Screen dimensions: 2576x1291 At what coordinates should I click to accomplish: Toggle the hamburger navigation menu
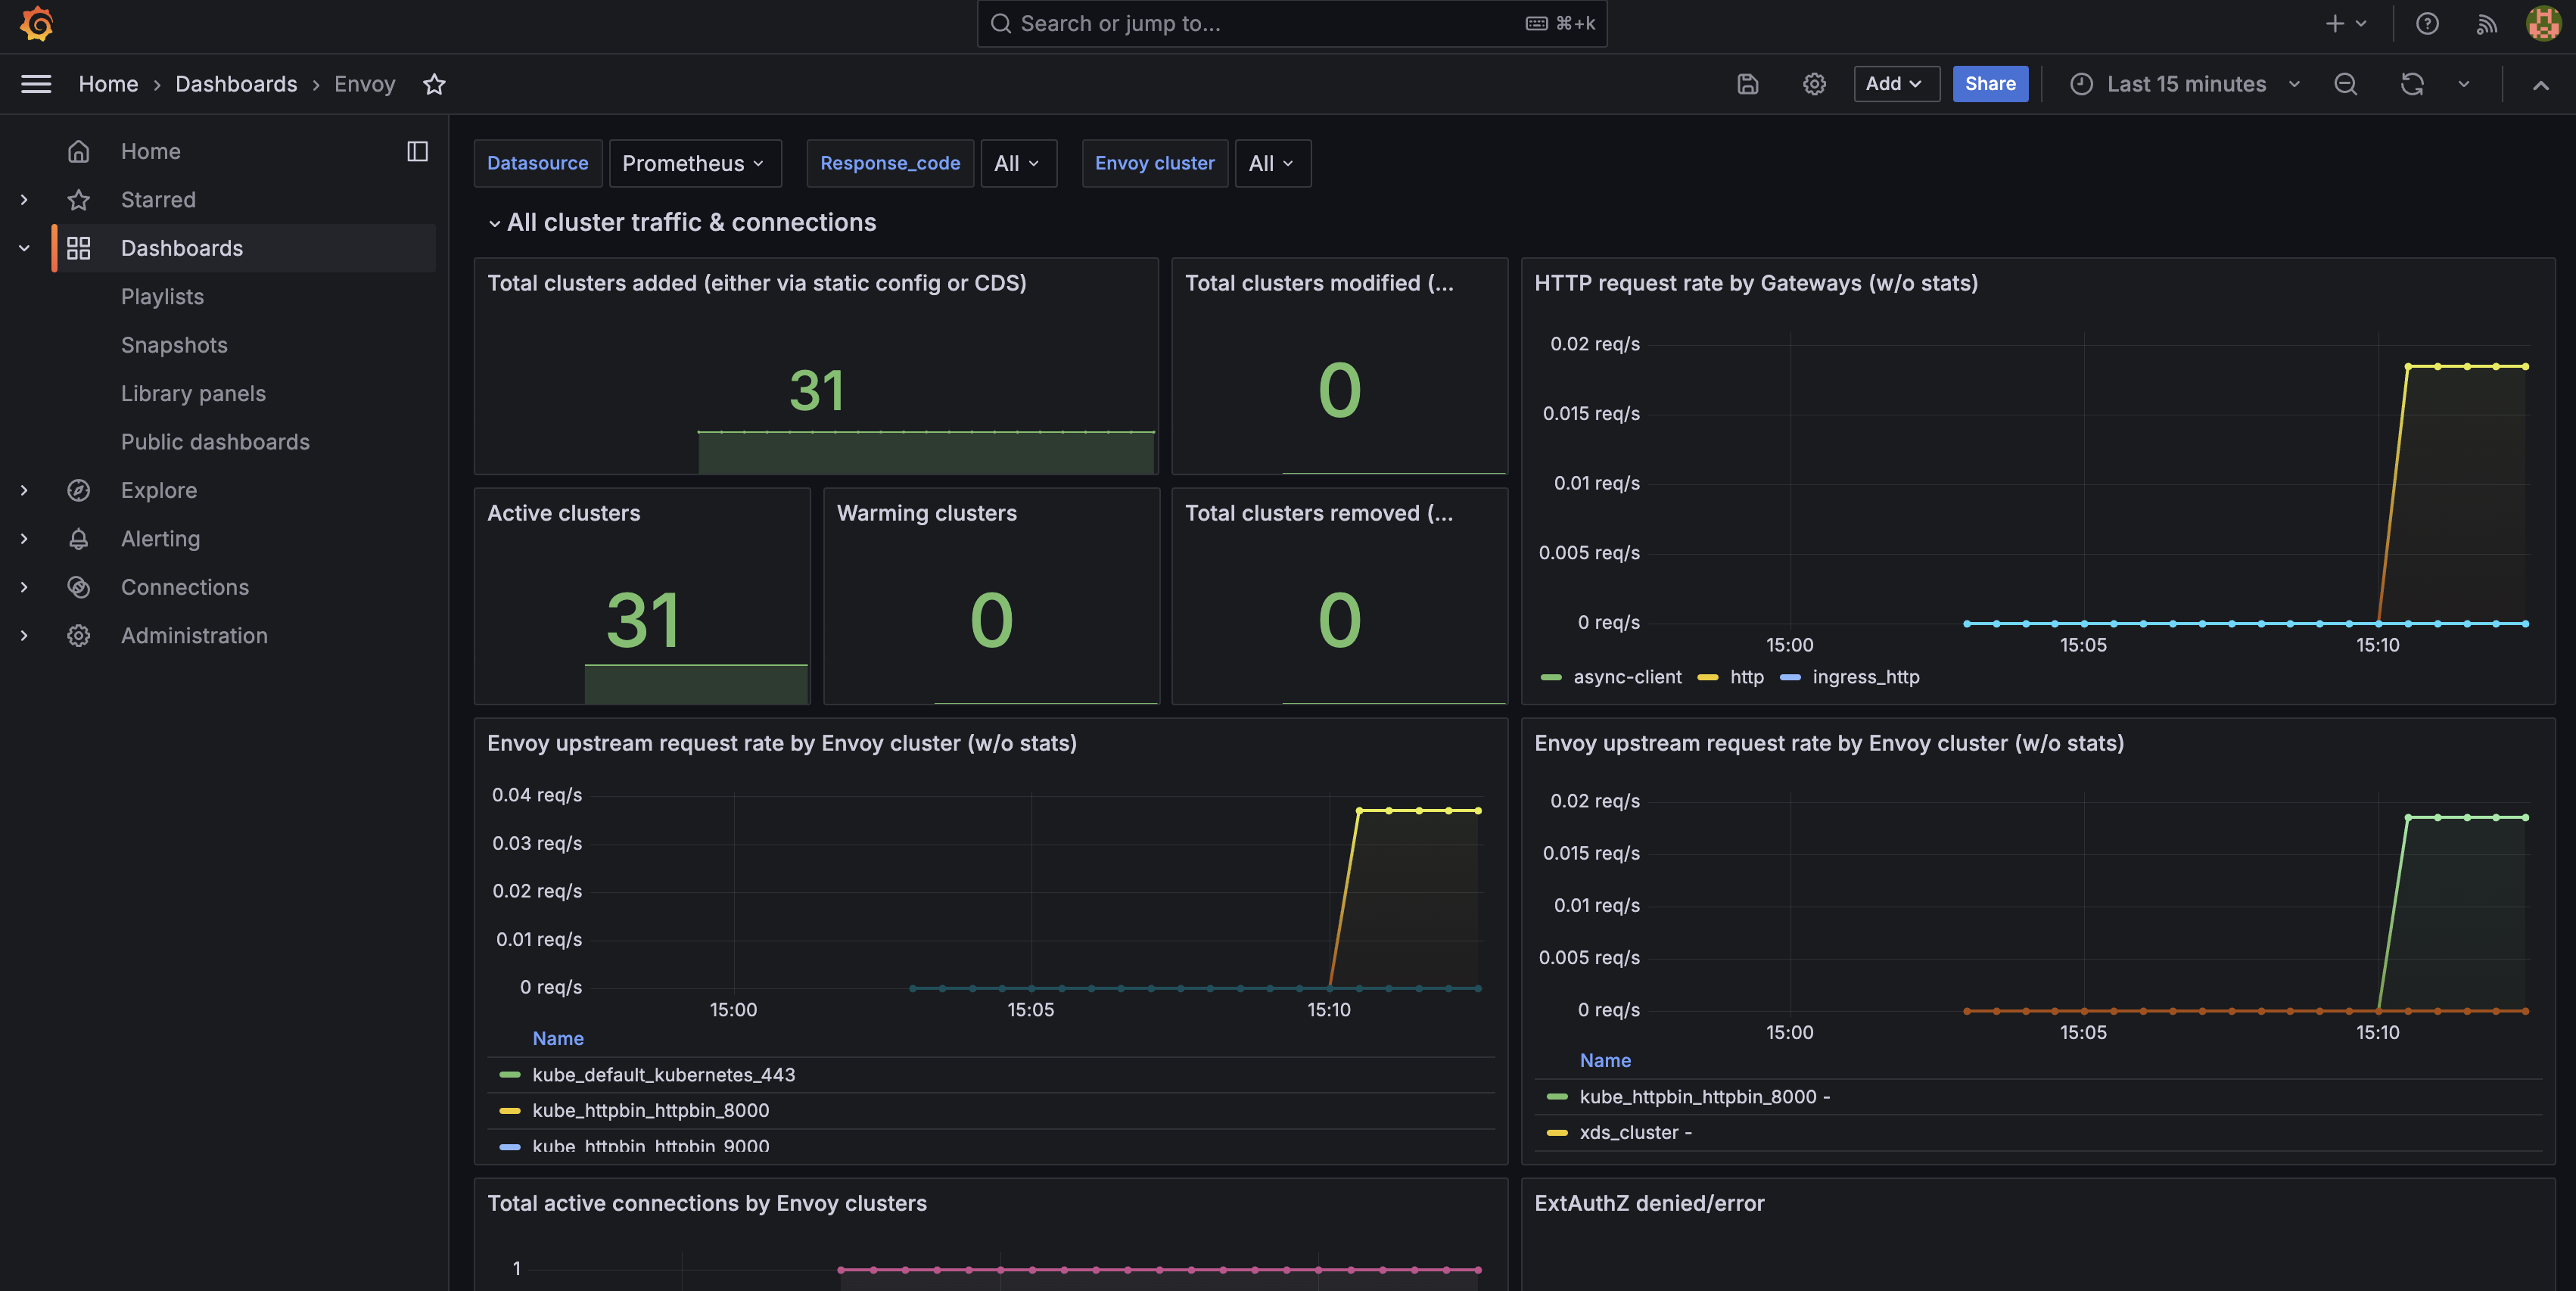pyautogui.click(x=36, y=84)
